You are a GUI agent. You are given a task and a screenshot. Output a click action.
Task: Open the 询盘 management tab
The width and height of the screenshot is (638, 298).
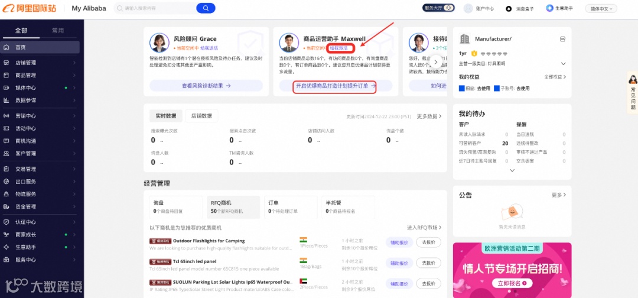176,207
